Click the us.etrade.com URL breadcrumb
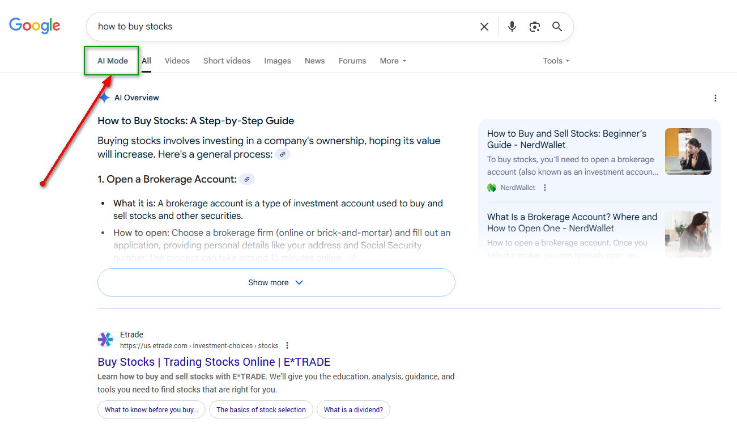737x427 pixels. 199,345
